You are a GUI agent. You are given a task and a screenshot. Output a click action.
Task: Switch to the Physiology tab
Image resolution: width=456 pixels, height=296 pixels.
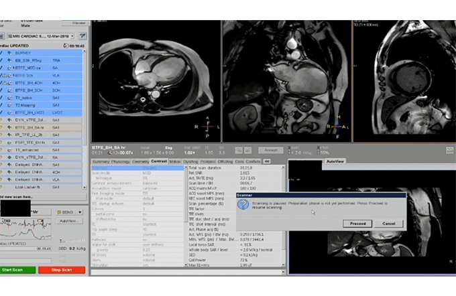121,161
